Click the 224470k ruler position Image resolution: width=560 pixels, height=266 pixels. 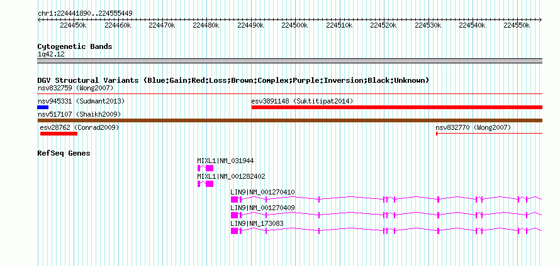click(x=162, y=25)
